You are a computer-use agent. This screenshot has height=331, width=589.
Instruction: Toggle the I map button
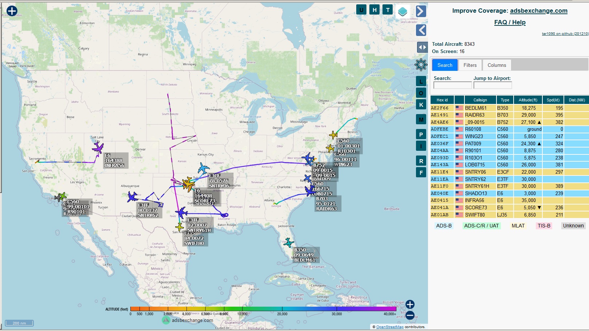click(x=421, y=146)
